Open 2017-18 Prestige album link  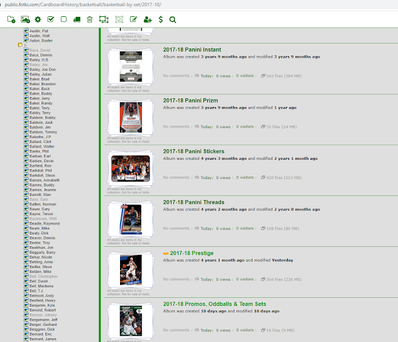[192, 253]
